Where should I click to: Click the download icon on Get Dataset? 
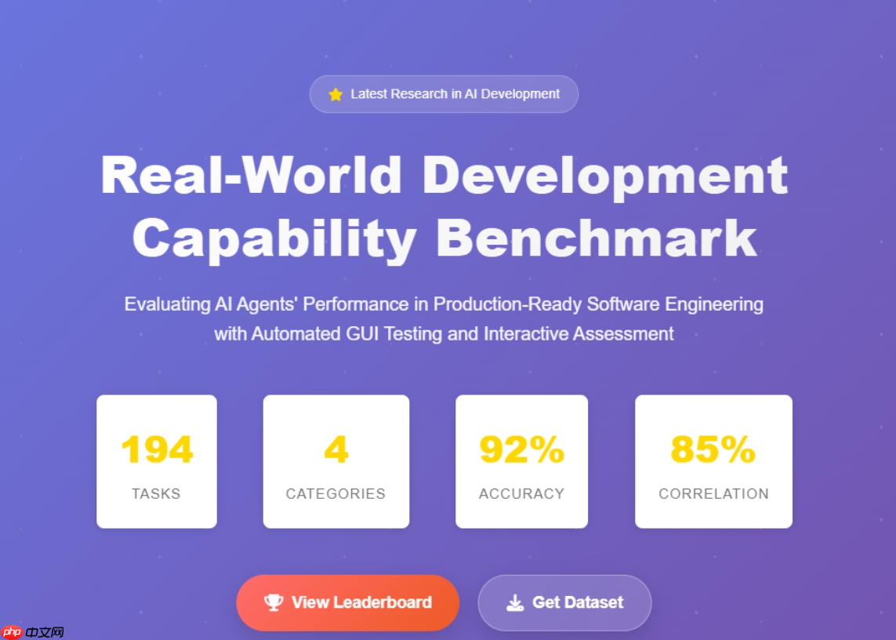click(x=513, y=602)
